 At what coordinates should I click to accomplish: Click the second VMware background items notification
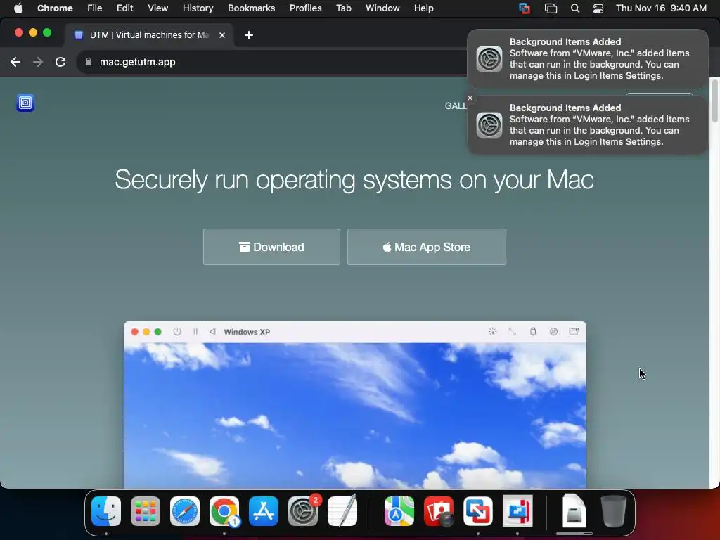[x=587, y=125]
